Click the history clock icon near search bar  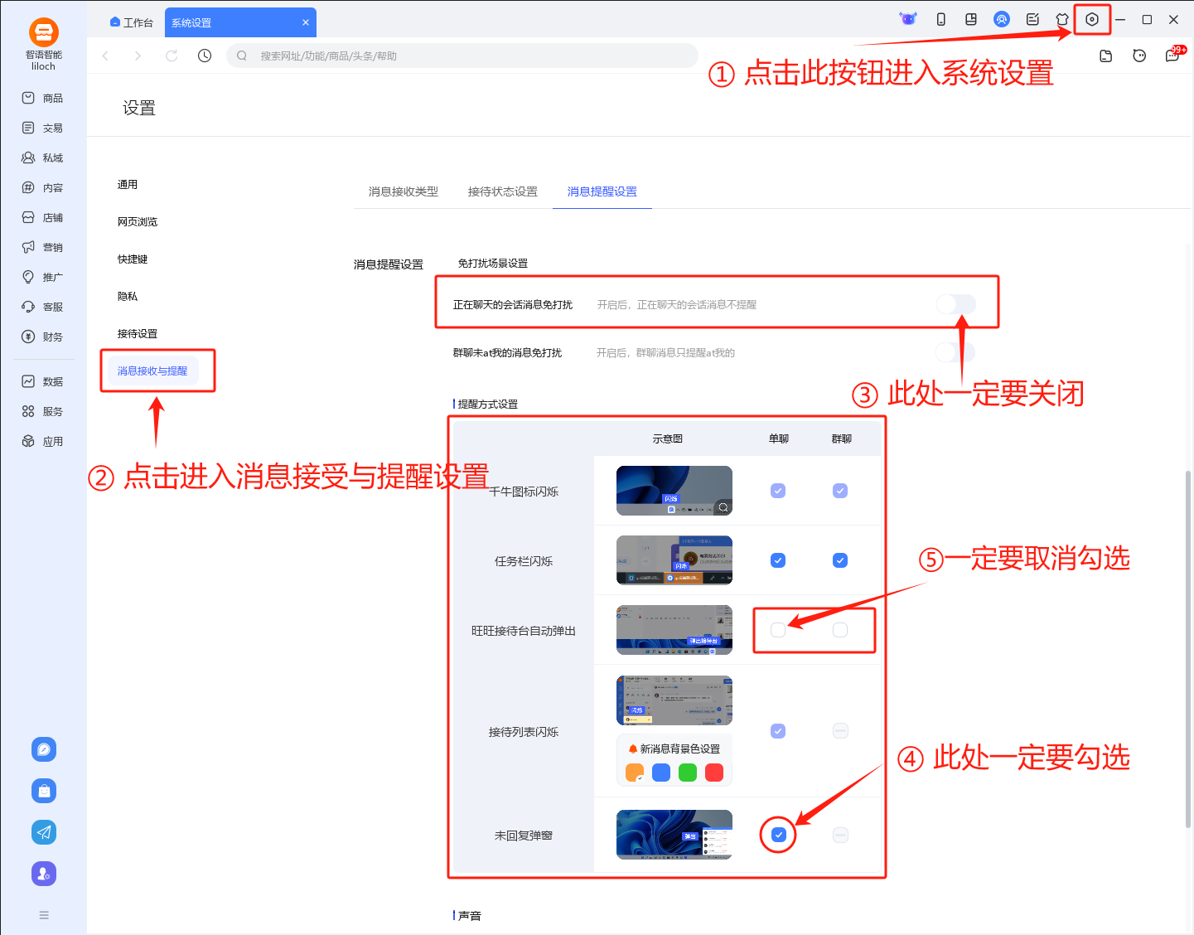click(205, 55)
